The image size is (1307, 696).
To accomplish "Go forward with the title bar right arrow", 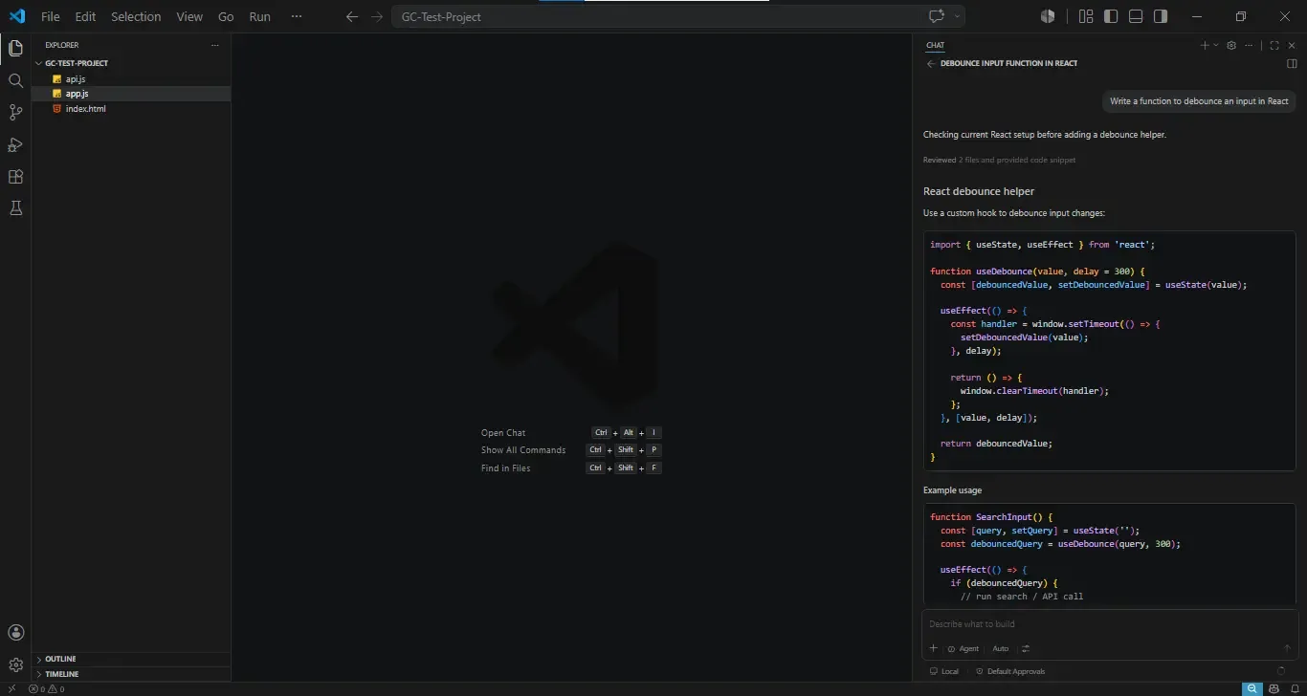I will coord(376,16).
